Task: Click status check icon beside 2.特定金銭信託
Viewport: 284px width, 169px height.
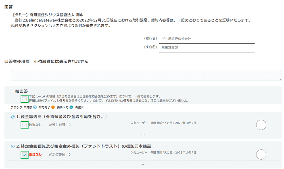Action: click(12, 146)
